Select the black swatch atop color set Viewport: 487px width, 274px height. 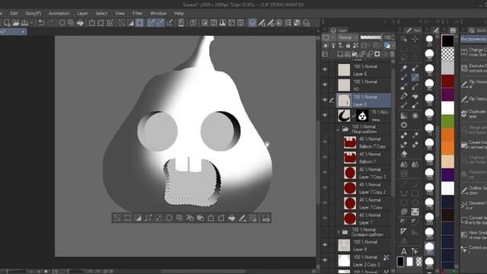tap(447, 41)
